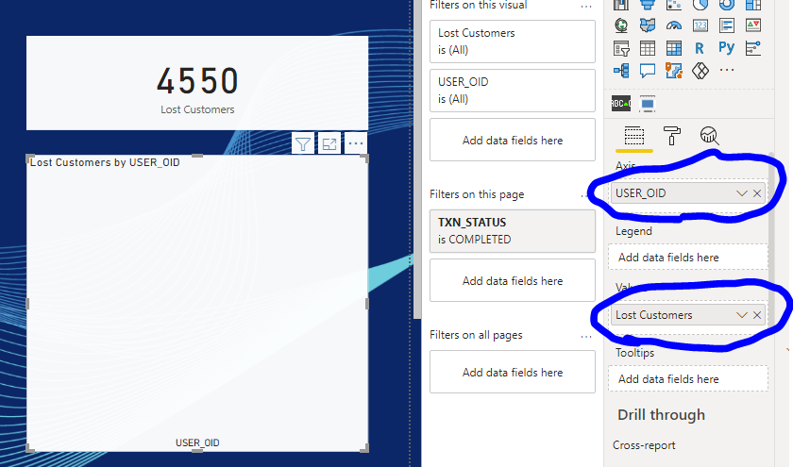This screenshot has width=793, height=467.
Task: Click the Filters on all pages heading
Action: [x=476, y=335]
